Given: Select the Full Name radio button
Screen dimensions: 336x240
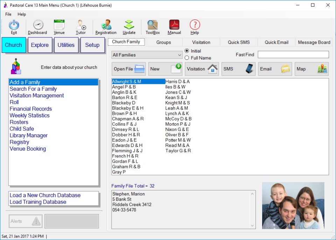Looking at the screenshot, I should (187, 58).
